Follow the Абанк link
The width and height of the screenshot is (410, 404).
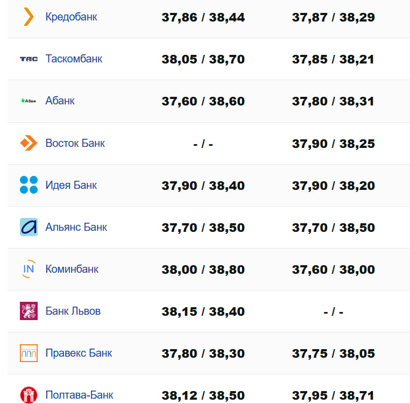coord(60,101)
